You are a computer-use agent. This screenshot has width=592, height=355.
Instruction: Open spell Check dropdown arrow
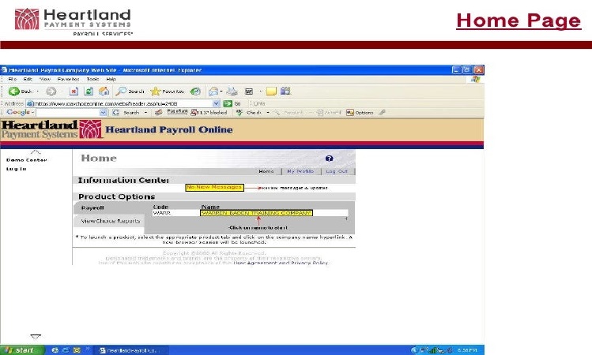click(x=268, y=112)
